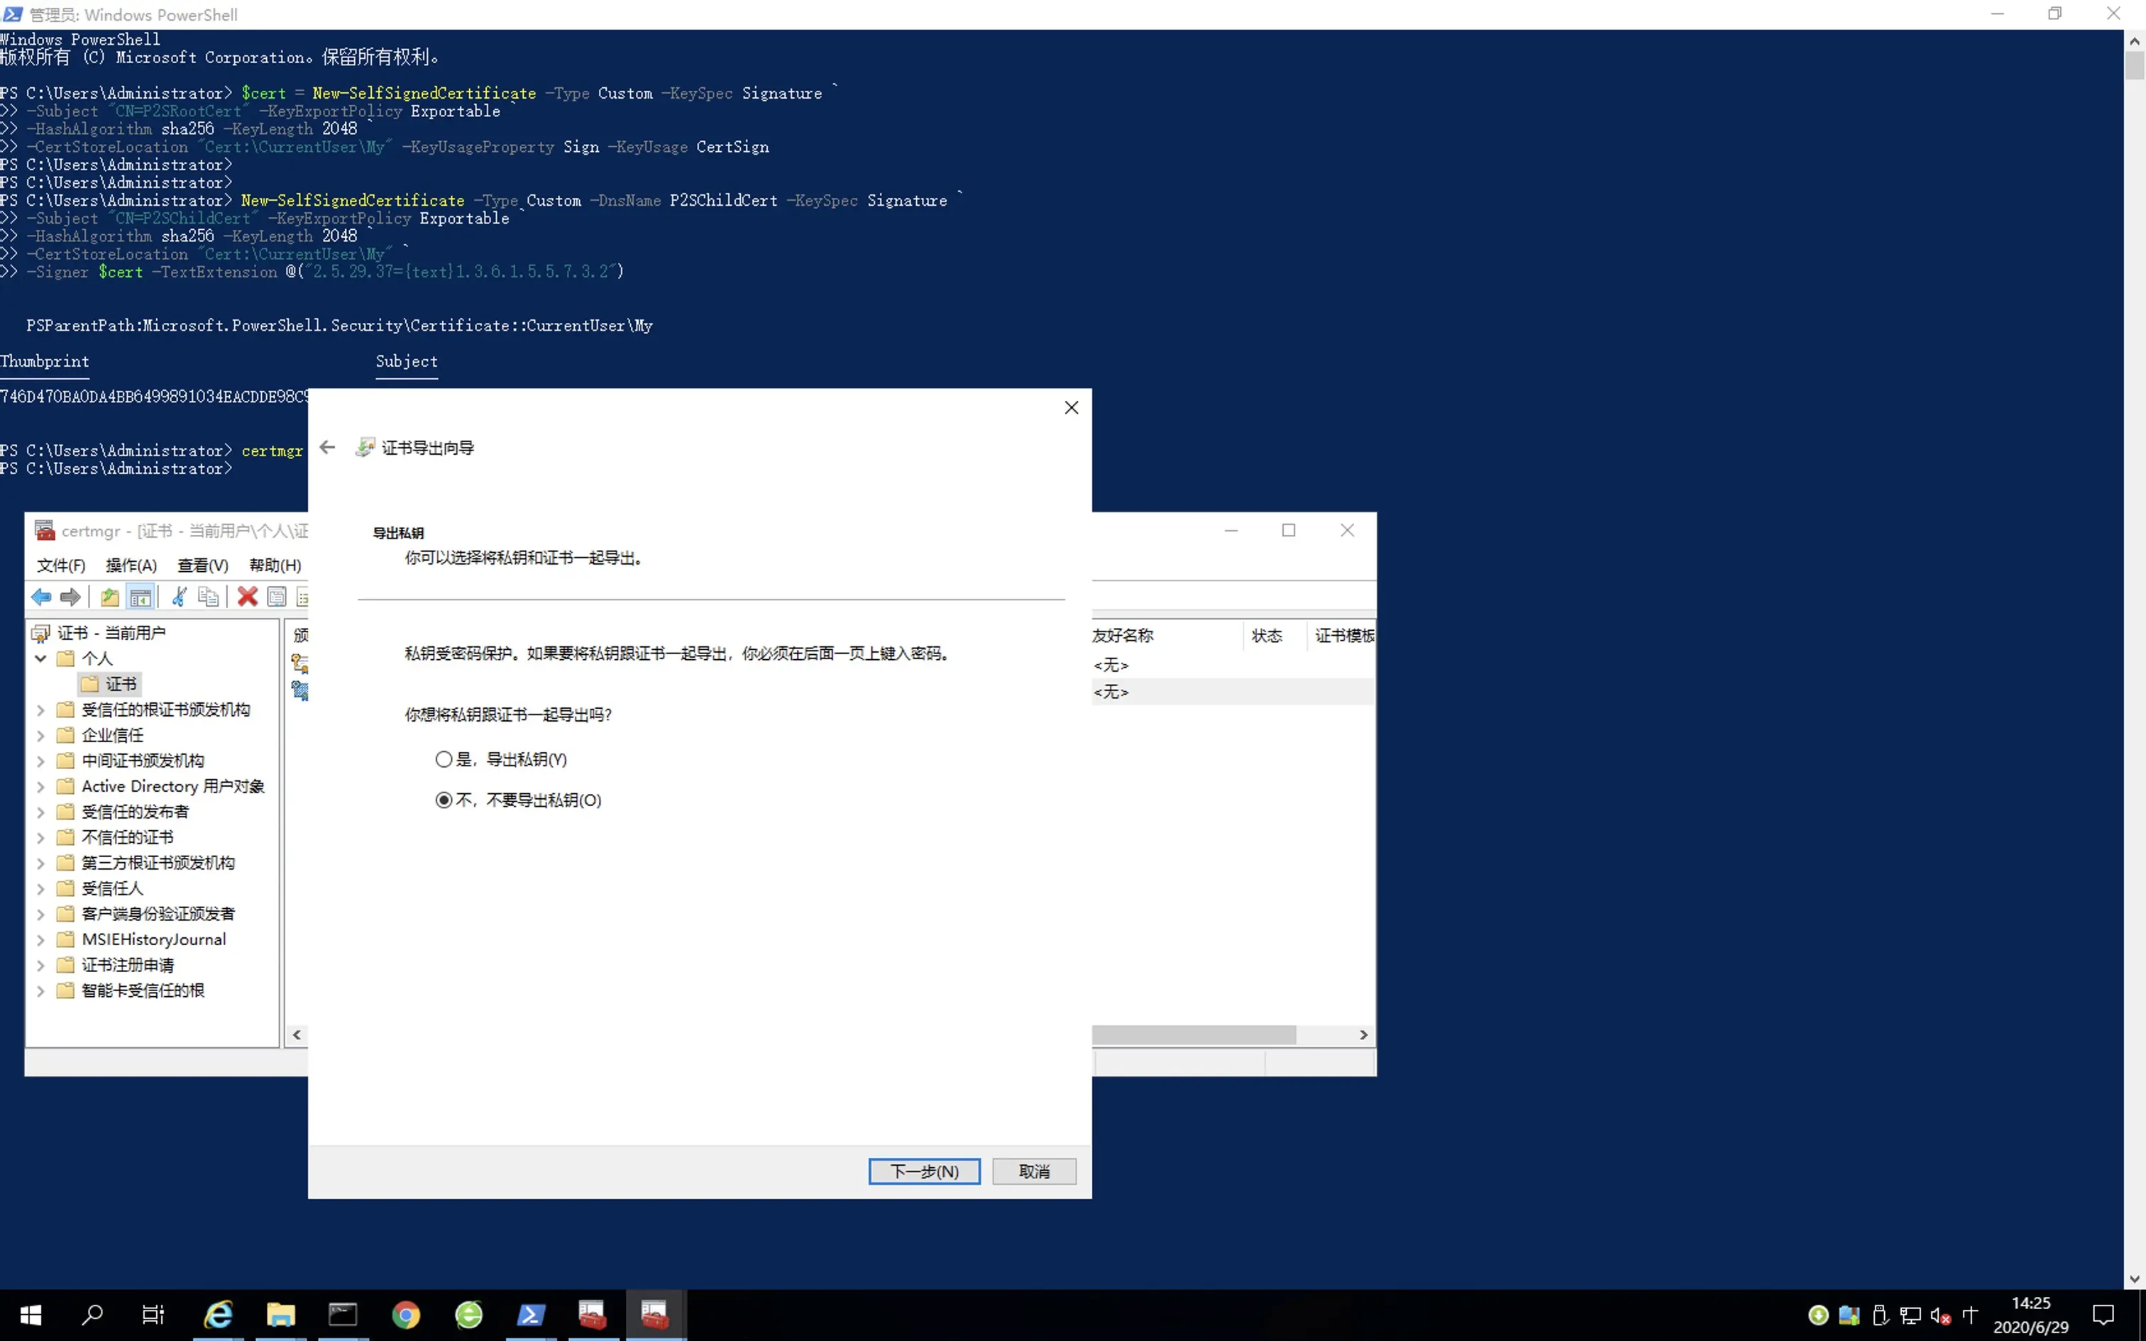Click the cut scissors toolbar icon
Image resolution: width=2146 pixels, height=1341 pixels.
pos(179,597)
